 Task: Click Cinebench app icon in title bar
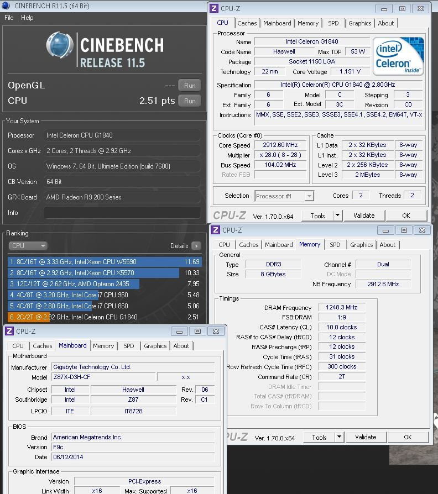pos(6,6)
